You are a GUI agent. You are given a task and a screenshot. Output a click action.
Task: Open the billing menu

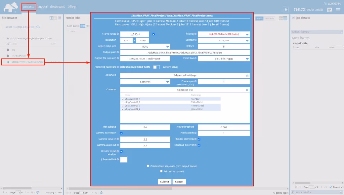tap(71, 7)
